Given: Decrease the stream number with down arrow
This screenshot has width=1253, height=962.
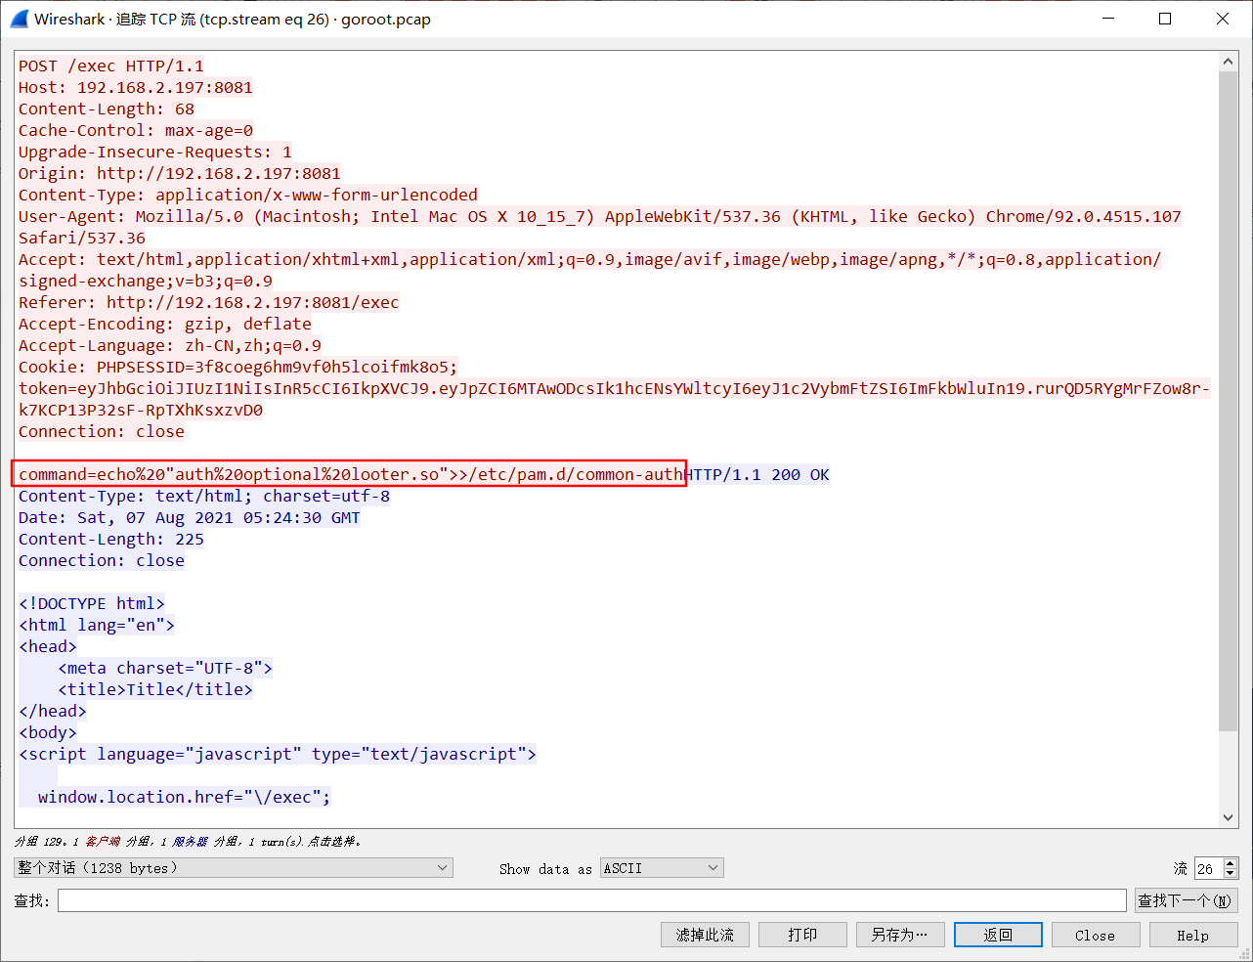Looking at the screenshot, I should [x=1231, y=873].
